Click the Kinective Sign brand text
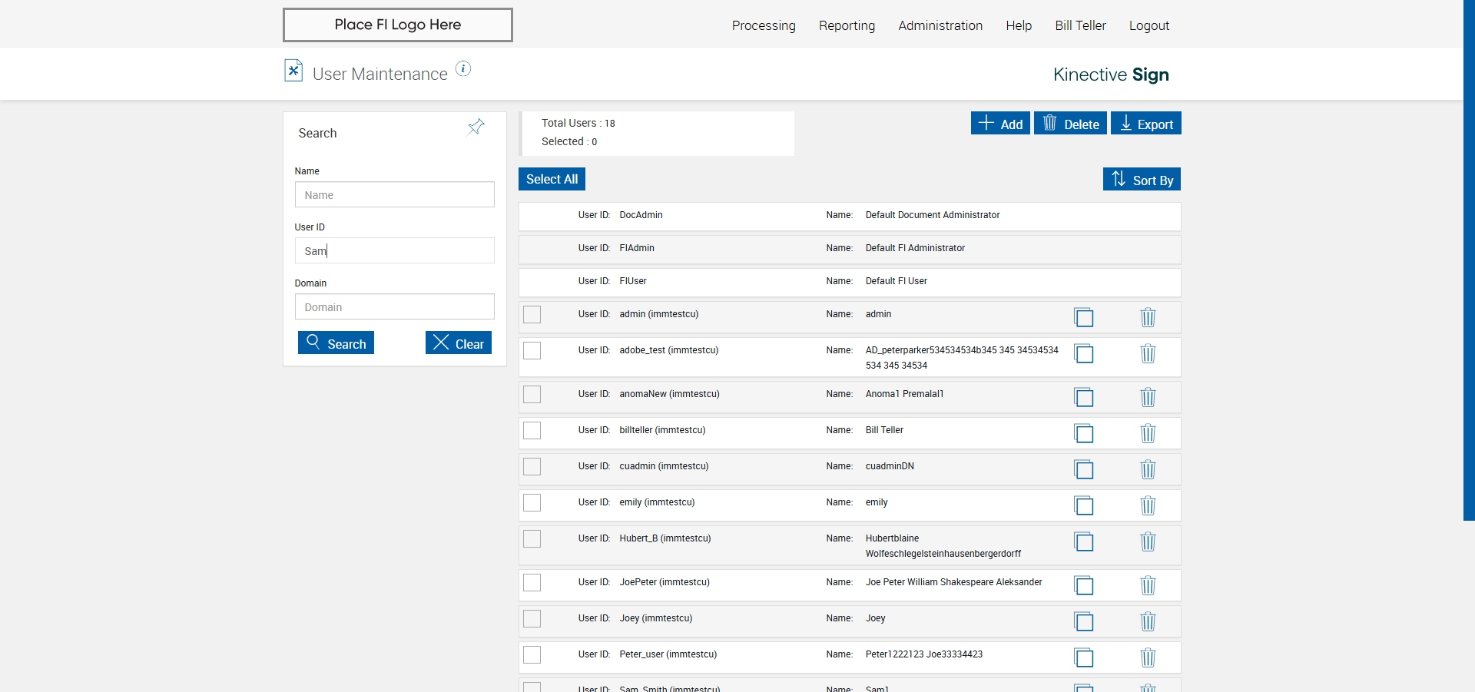1475x692 pixels. pyautogui.click(x=1111, y=74)
